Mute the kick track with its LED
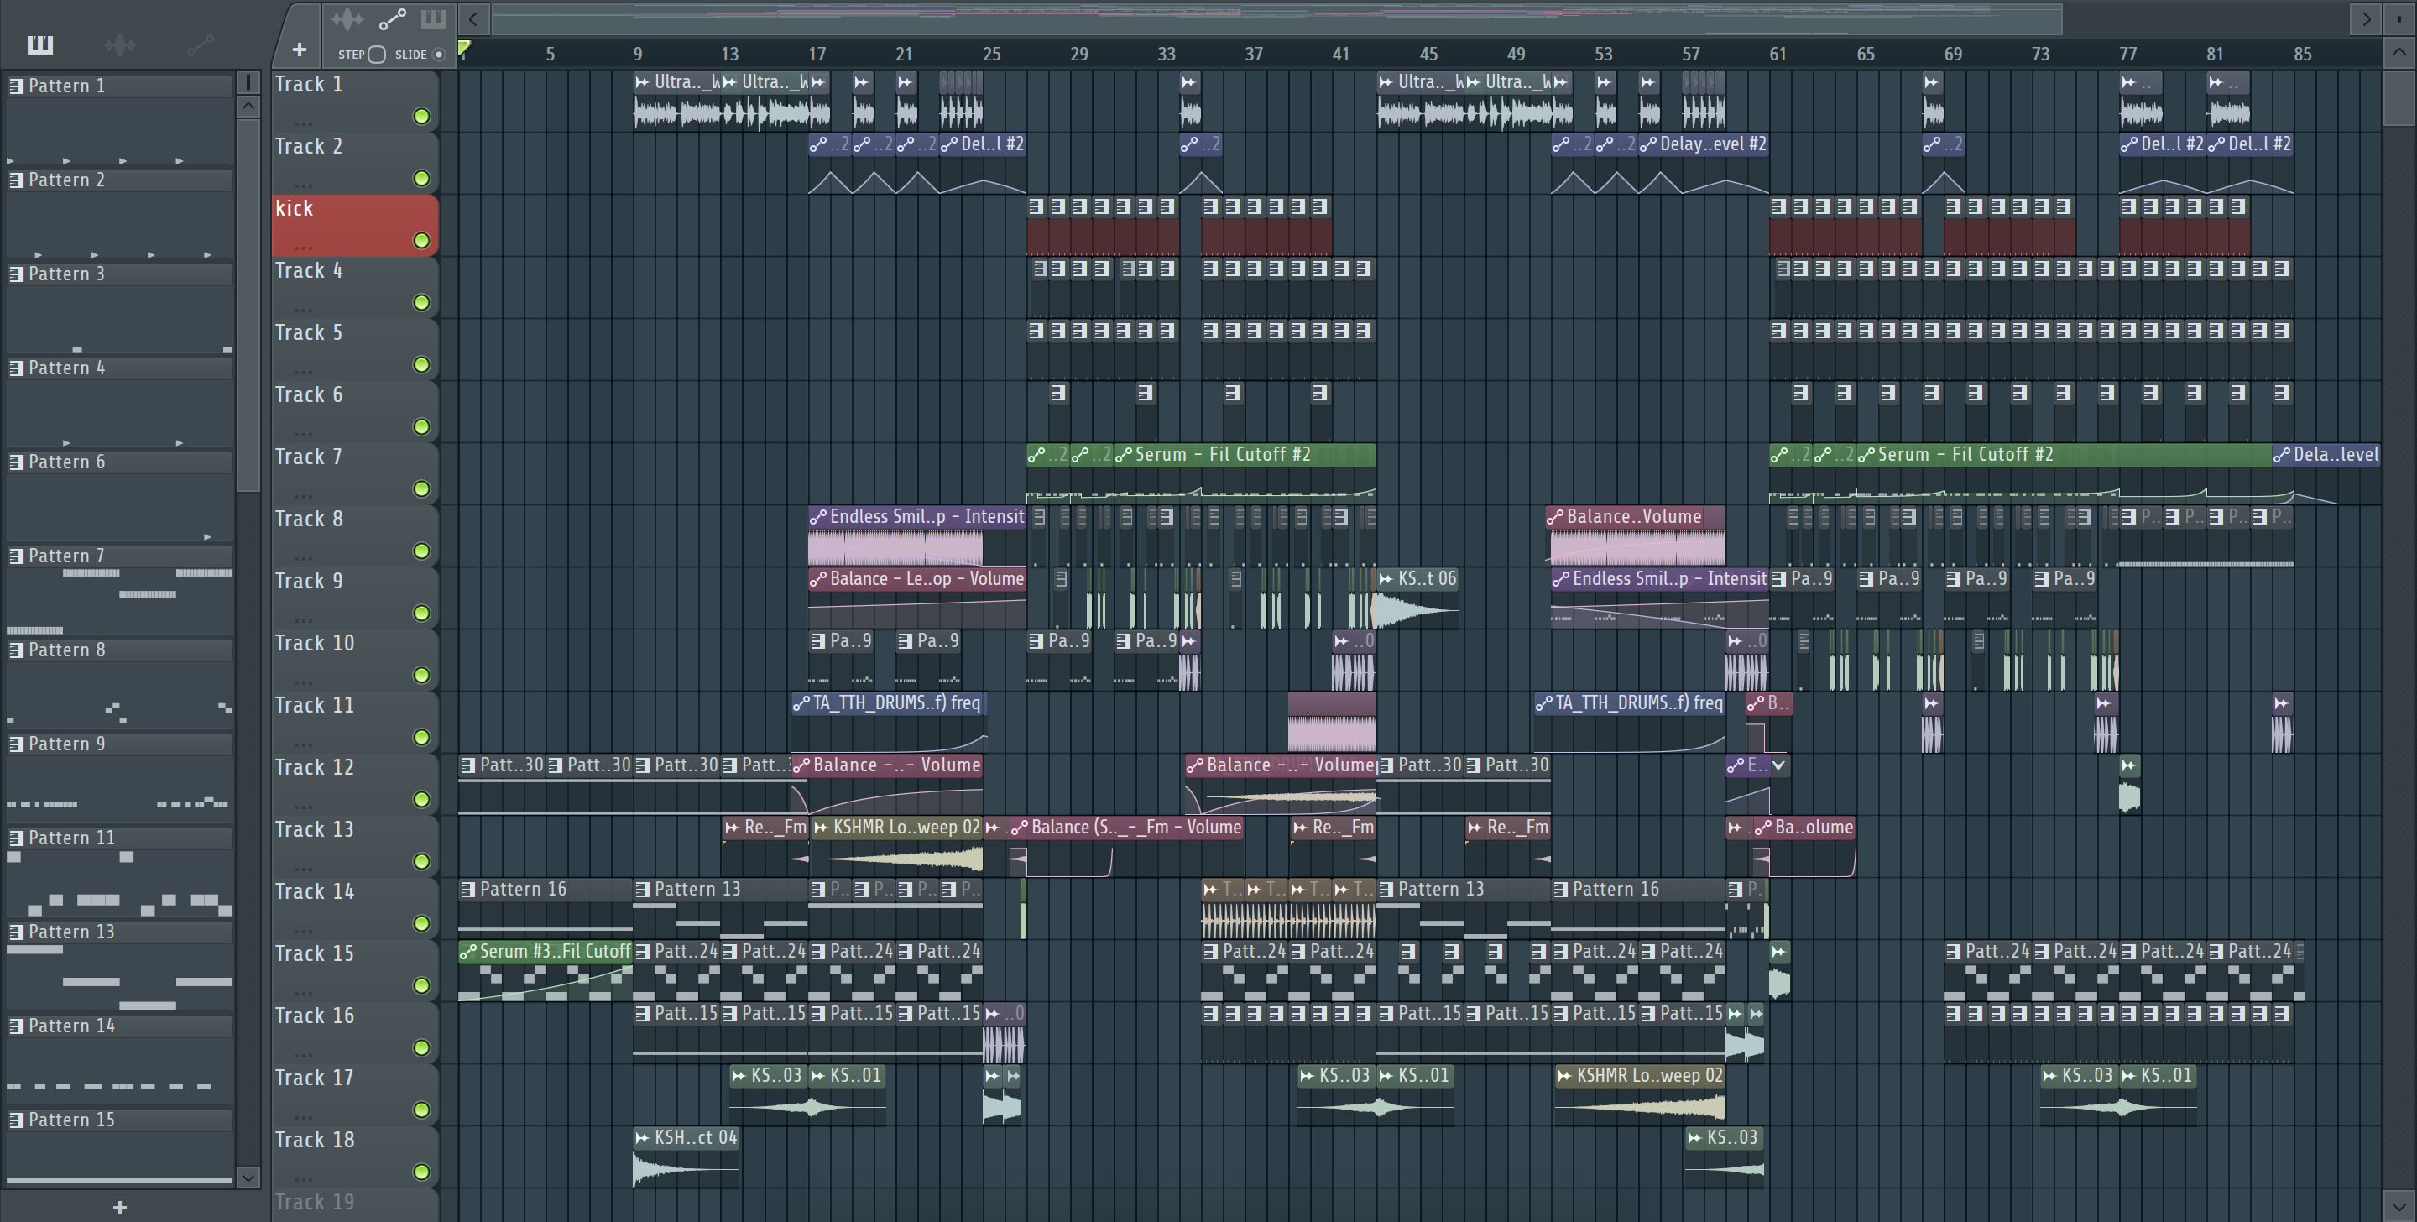 [421, 240]
